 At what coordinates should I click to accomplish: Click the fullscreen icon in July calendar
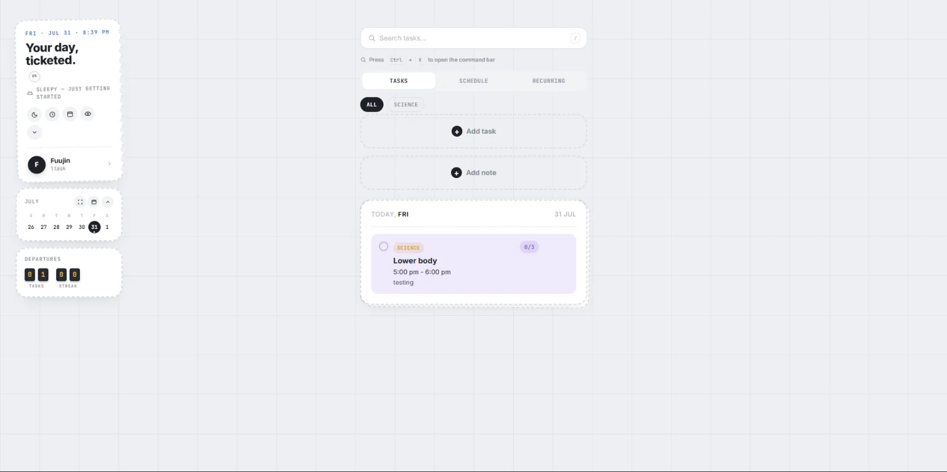(80, 202)
